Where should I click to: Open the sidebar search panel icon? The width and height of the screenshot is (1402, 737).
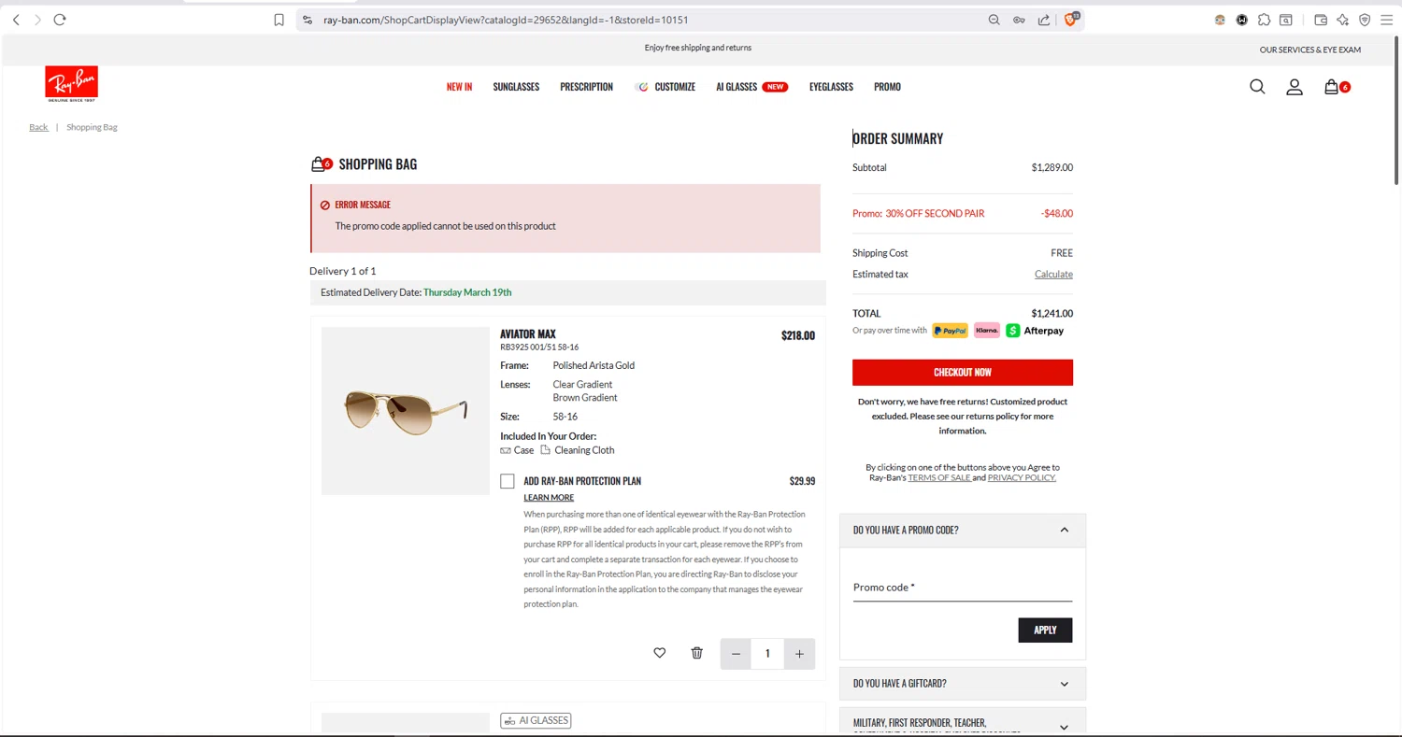[x=1286, y=20]
